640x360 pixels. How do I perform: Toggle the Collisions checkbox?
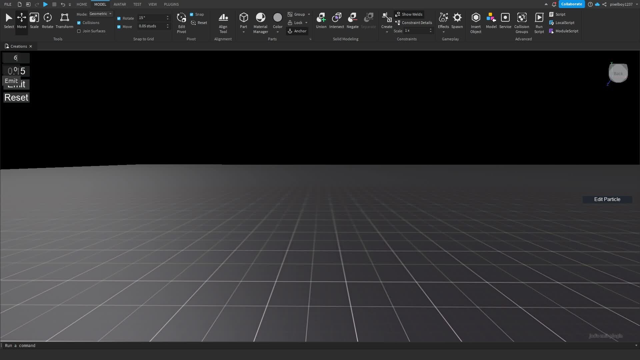pos(79,23)
